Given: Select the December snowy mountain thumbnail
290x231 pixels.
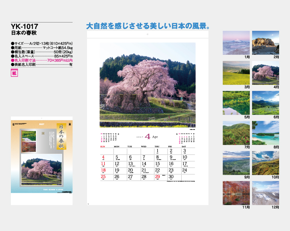Looking at the screenshot, I should [265, 193].
